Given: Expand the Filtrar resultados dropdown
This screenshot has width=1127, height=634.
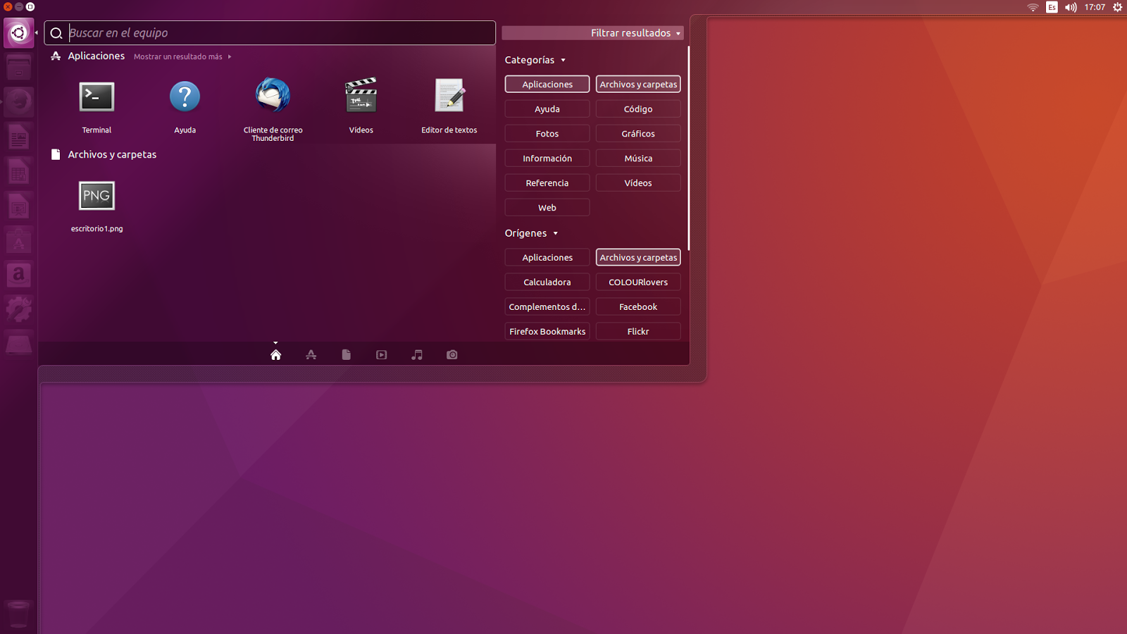Looking at the screenshot, I should tap(630, 32).
